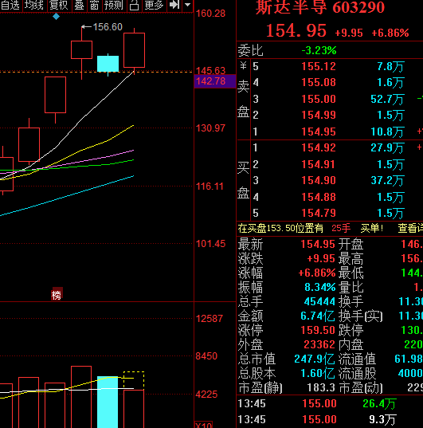Select the cyan candlestick on chart
423x428 pixels.
(108, 64)
